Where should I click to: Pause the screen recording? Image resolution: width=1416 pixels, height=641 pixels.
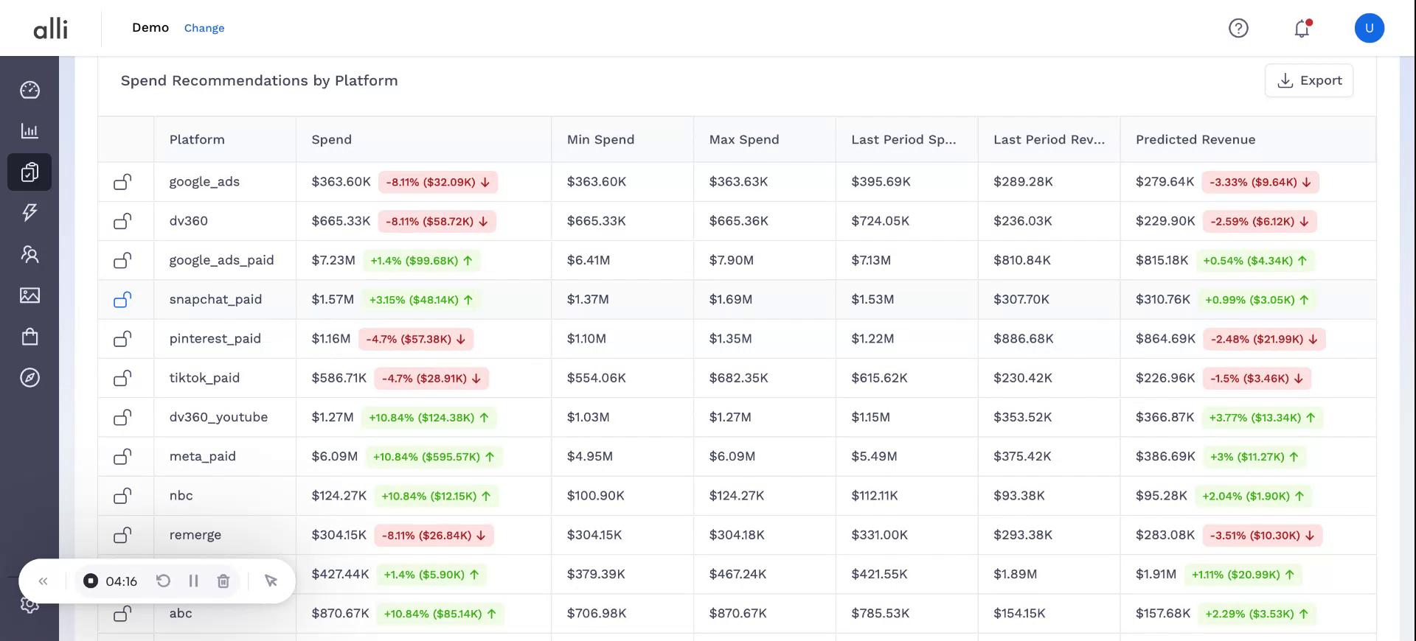coord(193,581)
